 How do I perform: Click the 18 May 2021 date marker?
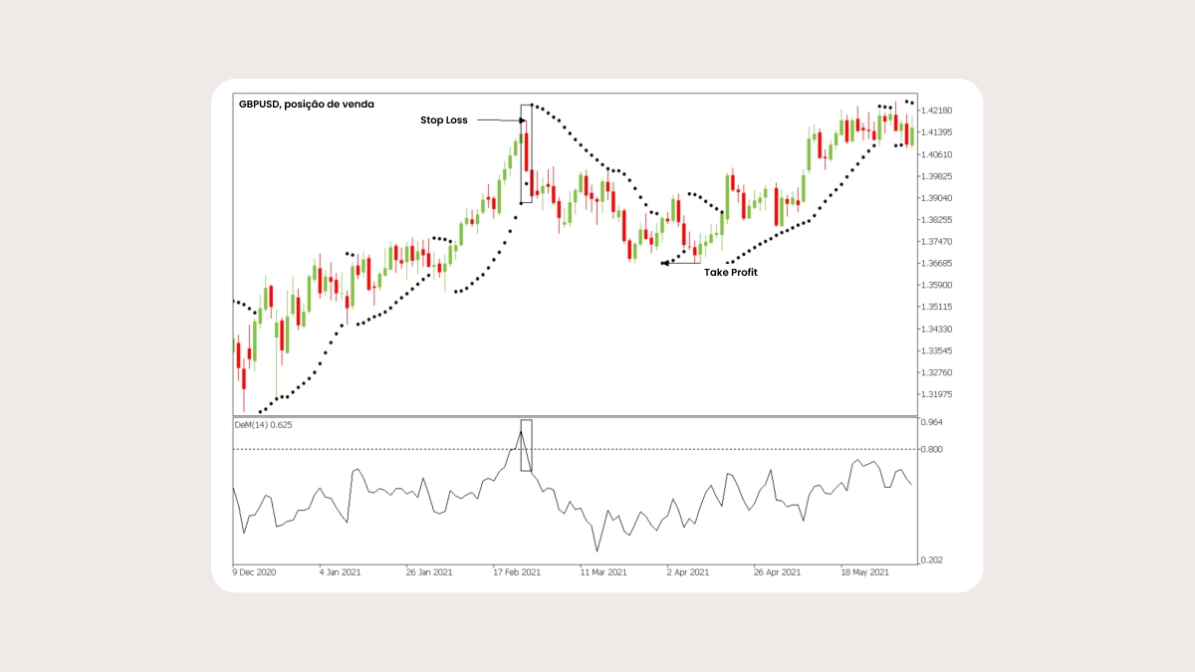(861, 572)
